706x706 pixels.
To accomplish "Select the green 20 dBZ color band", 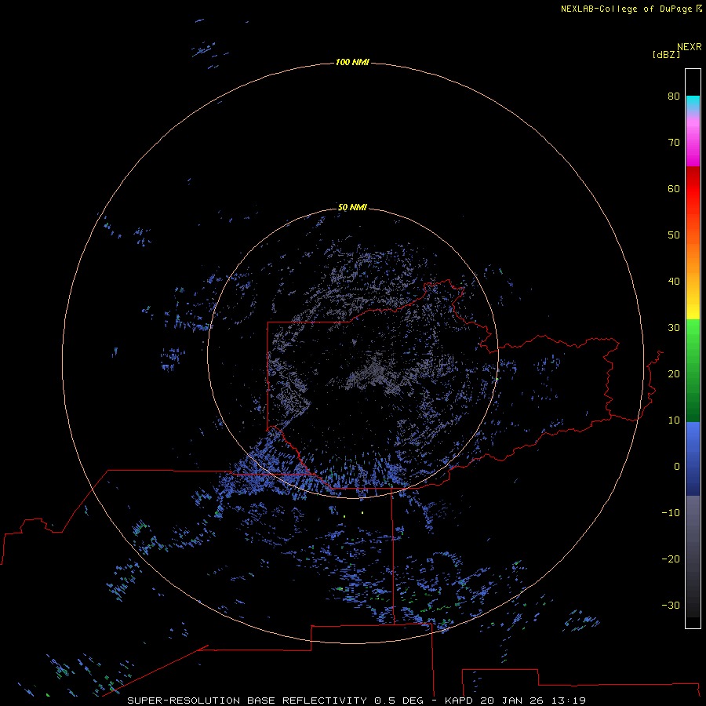I will (693, 373).
